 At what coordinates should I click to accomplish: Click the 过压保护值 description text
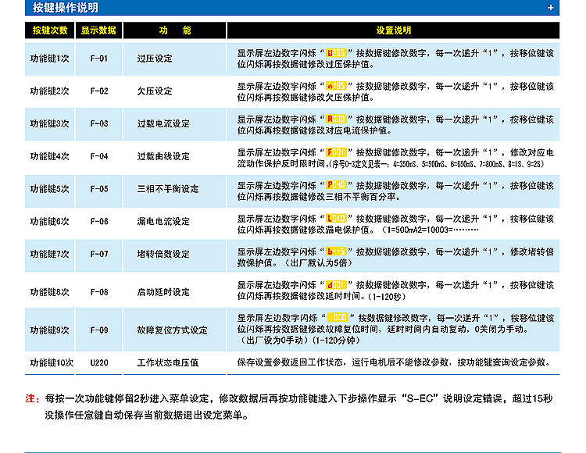tap(347, 65)
